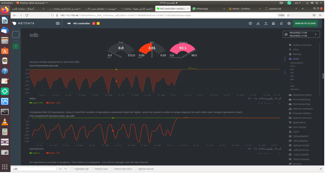This screenshot has height=173, width=325.
Task: Click the MC-controller node name
Action: (82, 23)
